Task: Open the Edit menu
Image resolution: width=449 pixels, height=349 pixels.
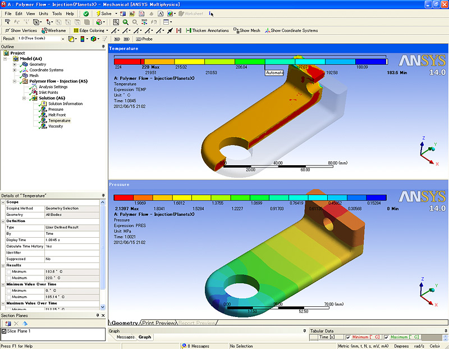Action: tap(19, 13)
